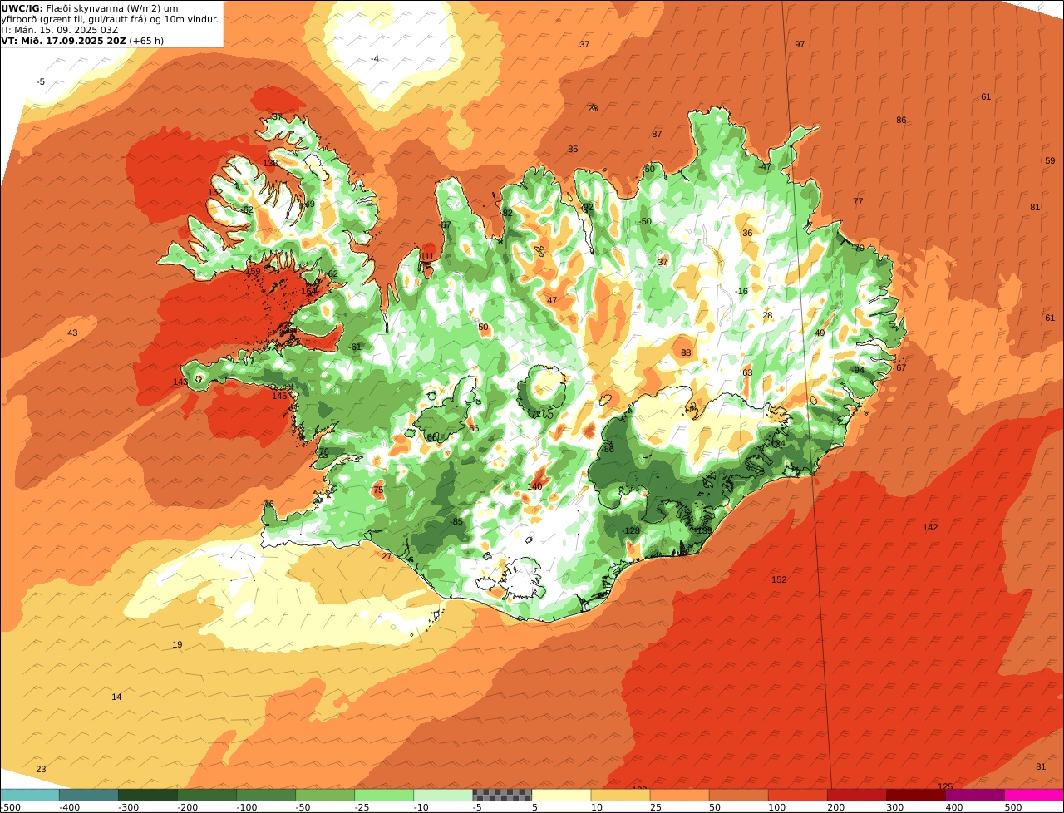
Task: Click the flux value '77' east of Iceland
Action: pos(858,202)
